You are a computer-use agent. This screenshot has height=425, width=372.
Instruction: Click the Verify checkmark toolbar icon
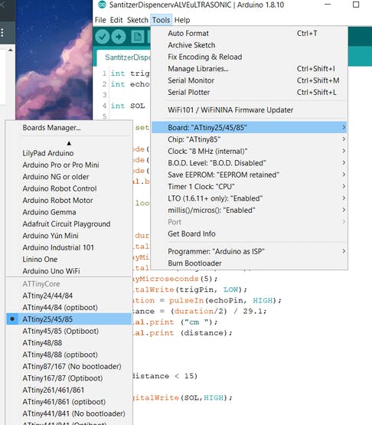tap(103, 37)
